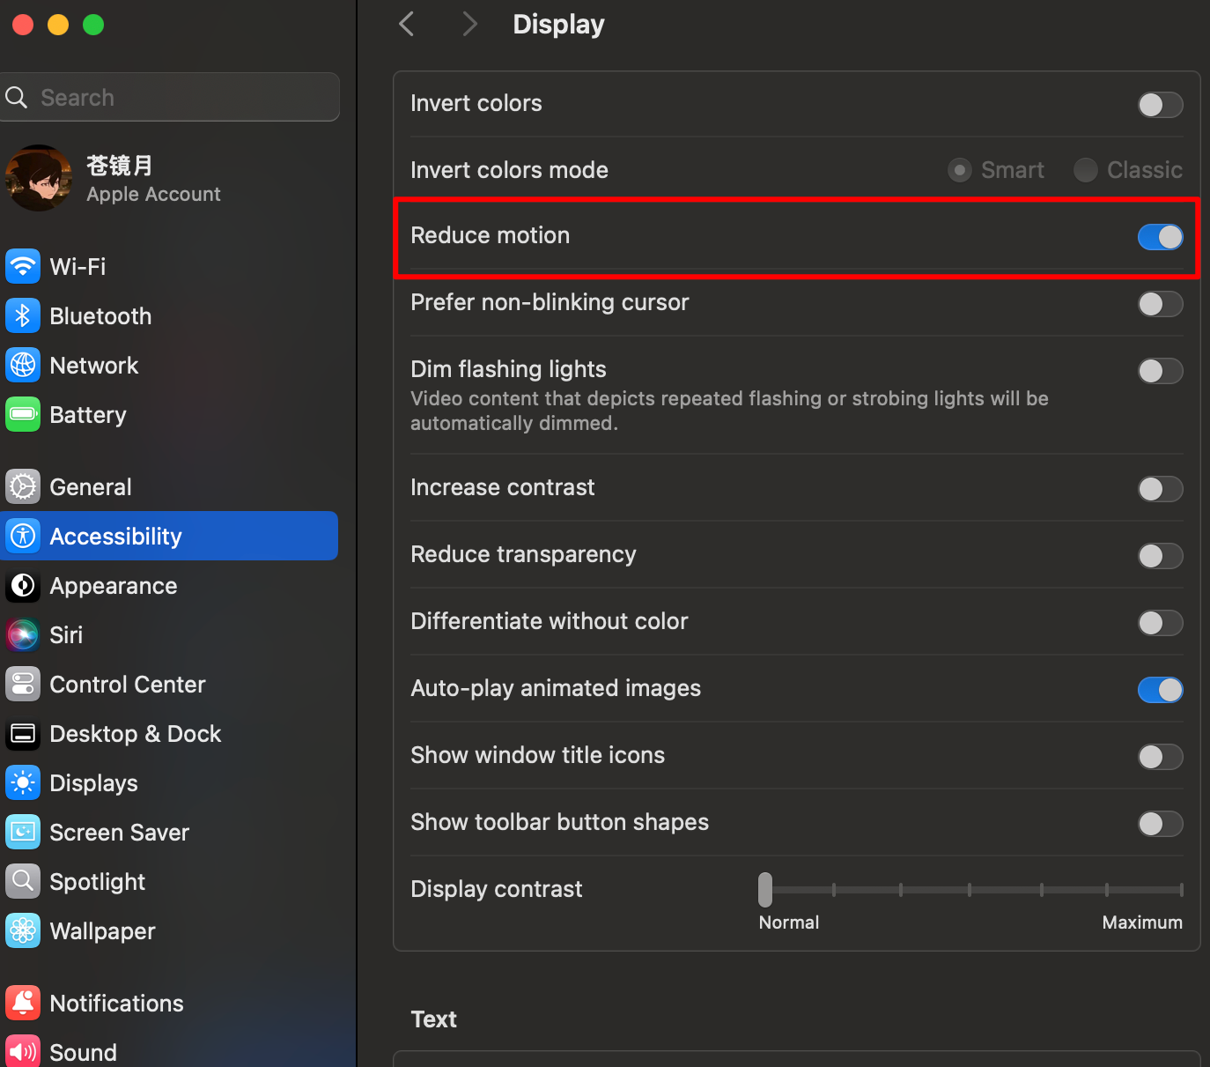
Task: Click the Battery sidebar icon
Action: point(23,414)
